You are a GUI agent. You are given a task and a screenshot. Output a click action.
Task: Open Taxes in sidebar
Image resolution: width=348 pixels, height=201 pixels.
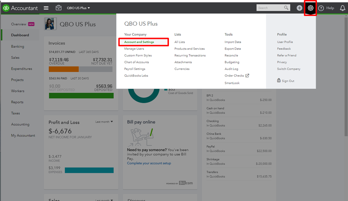pos(15,113)
